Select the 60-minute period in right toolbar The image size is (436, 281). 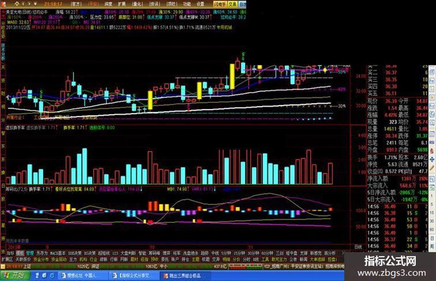(x=432, y=229)
